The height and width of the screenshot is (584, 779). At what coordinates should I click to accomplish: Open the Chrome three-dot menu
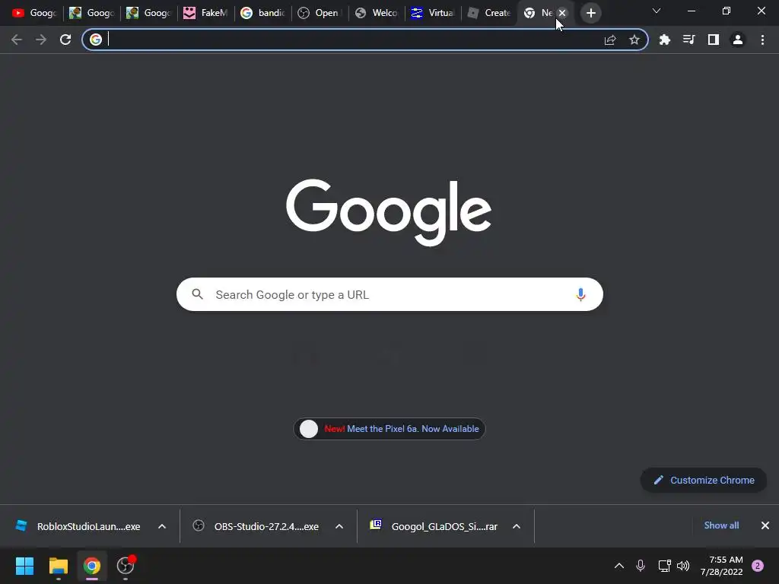pyautogui.click(x=762, y=40)
